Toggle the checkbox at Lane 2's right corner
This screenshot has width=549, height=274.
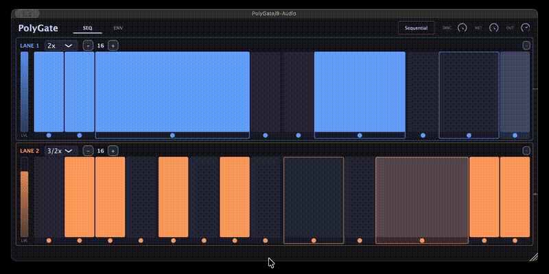tap(526, 151)
